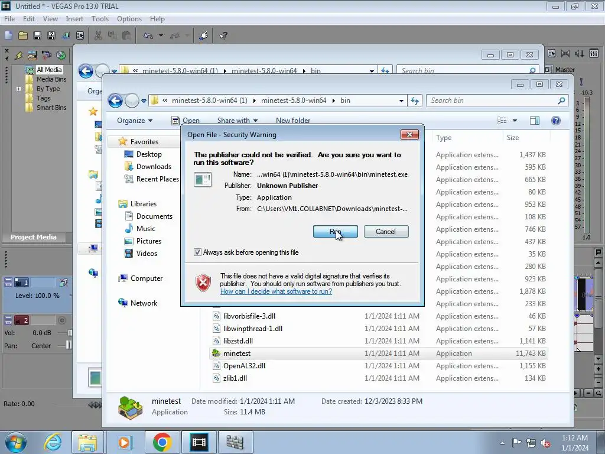Select Documents under Libraries
Screen dimensions: 605x454
pyautogui.click(x=154, y=216)
